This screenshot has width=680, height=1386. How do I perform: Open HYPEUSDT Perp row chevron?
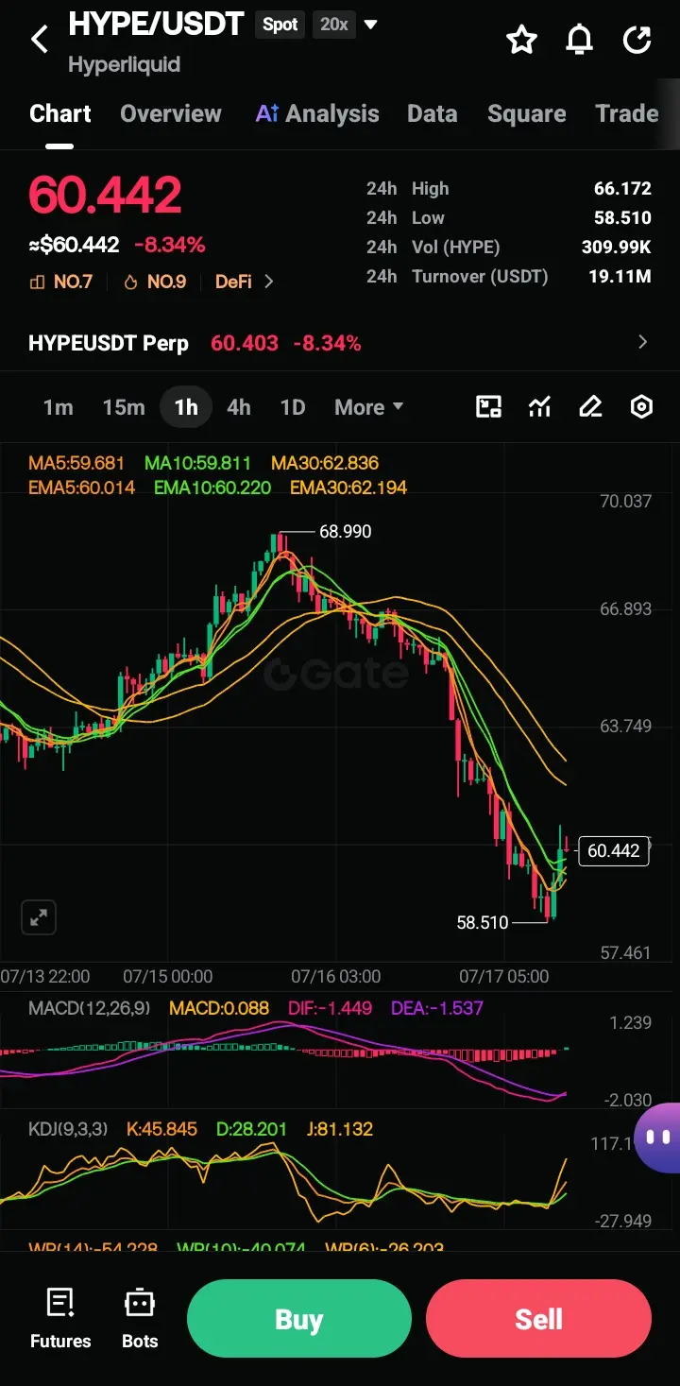click(643, 342)
